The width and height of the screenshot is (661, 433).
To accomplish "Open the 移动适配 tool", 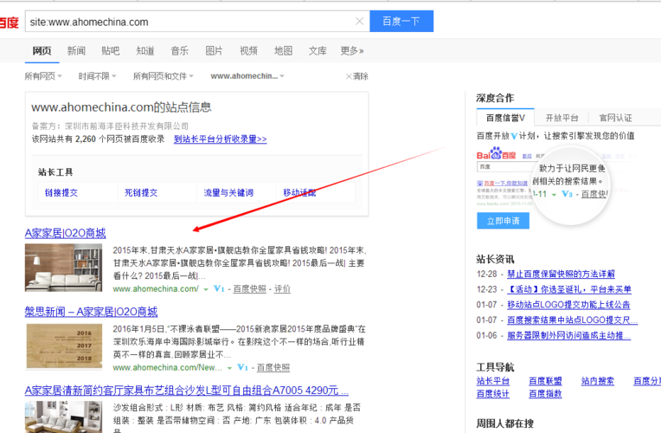I will pos(299,193).
